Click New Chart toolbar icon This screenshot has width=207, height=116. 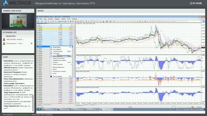coord(38,21)
